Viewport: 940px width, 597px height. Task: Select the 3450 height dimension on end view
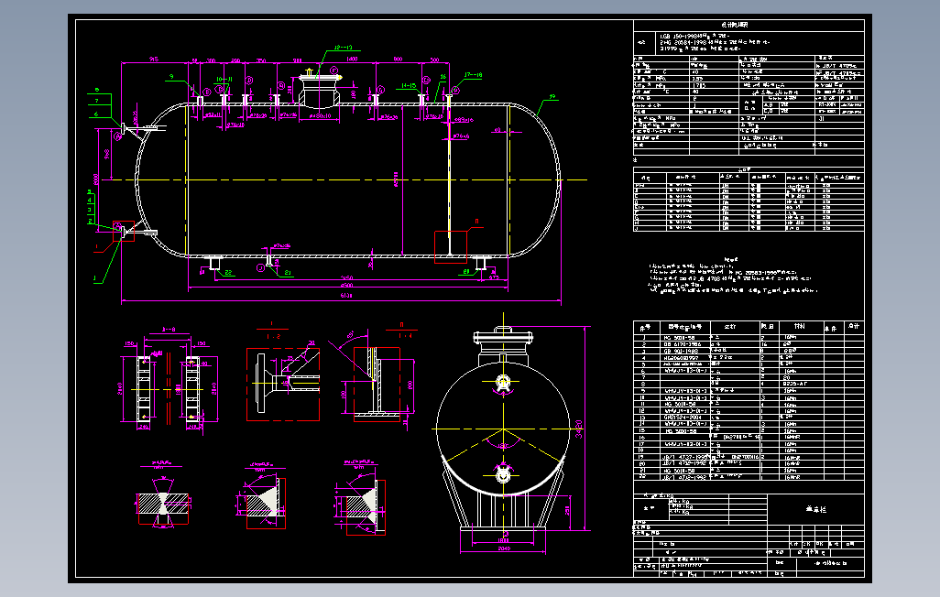tap(579, 429)
